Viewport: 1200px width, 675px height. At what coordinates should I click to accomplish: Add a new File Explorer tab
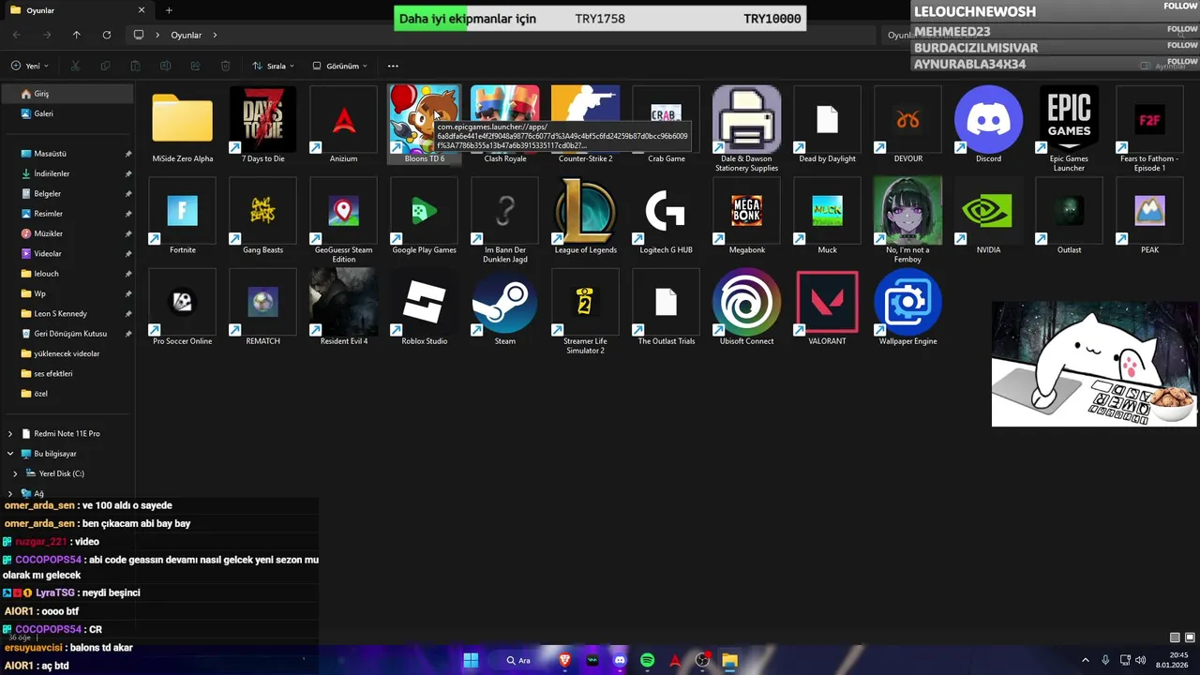point(169,10)
